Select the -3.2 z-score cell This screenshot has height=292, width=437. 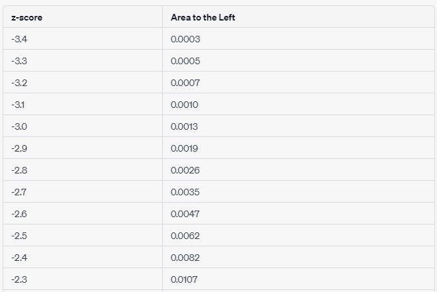tap(19, 83)
